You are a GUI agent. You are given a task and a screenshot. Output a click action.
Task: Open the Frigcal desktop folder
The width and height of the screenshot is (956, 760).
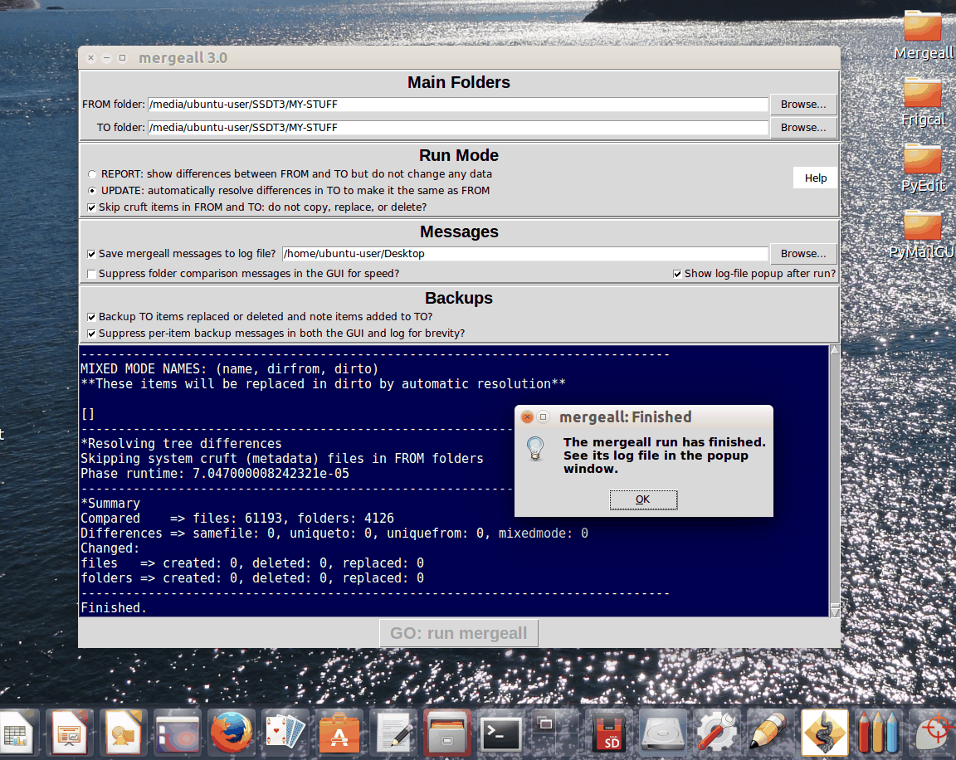click(x=923, y=102)
